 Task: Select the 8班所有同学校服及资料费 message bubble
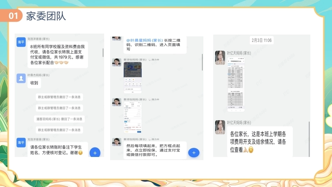(58, 55)
